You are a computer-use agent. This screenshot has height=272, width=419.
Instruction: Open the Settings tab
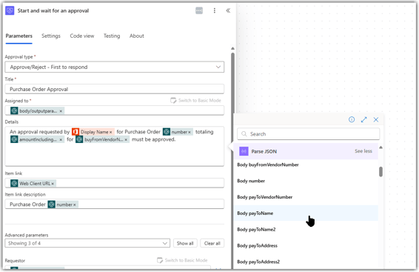point(51,36)
